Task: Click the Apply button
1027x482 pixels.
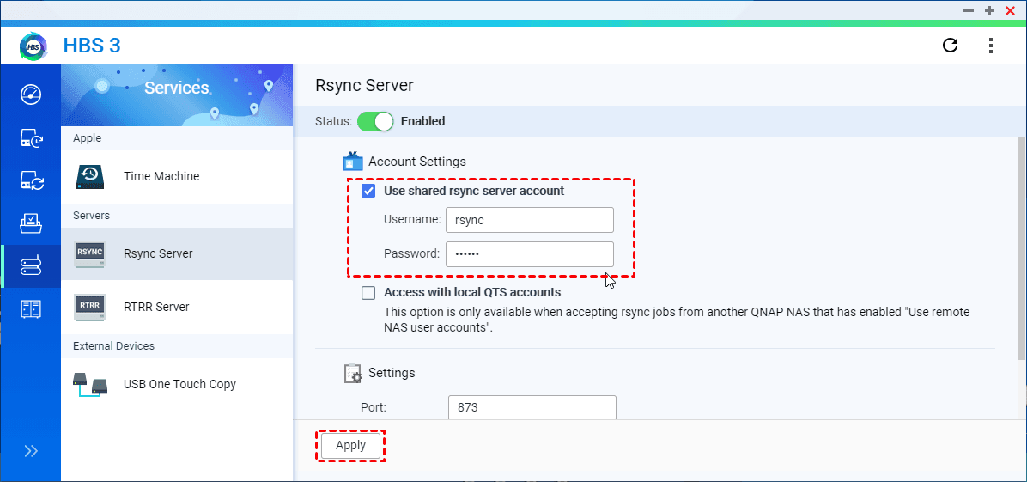Action: [350, 445]
